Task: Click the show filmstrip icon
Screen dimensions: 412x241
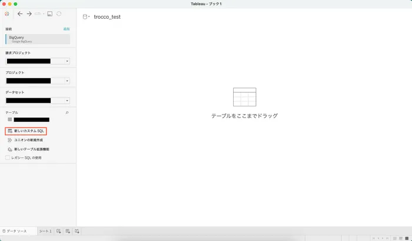Action: pos(401,239)
